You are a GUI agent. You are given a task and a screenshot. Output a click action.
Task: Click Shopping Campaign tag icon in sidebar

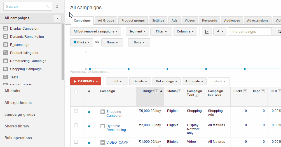[x=6, y=69]
